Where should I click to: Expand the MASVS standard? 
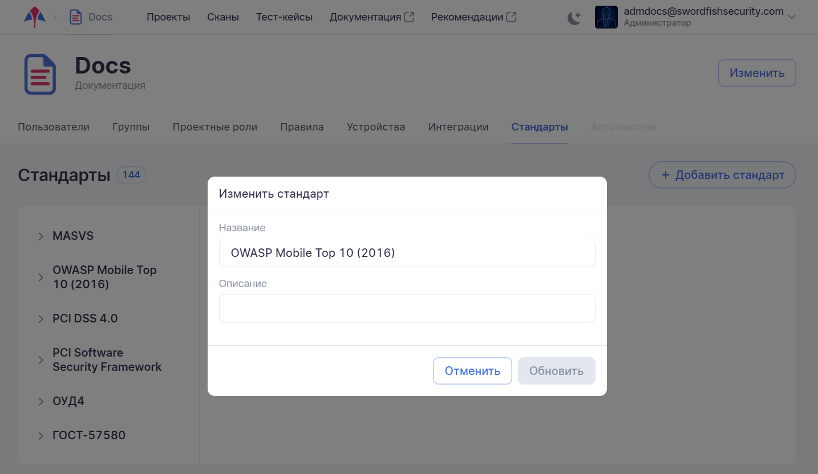(x=41, y=236)
